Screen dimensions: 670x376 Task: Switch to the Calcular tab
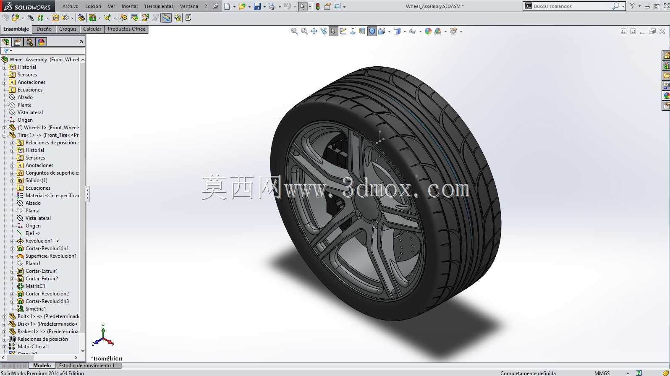[92, 29]
